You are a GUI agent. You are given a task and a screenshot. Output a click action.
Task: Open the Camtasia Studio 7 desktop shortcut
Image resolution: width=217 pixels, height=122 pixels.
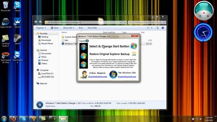pos(5,41)
